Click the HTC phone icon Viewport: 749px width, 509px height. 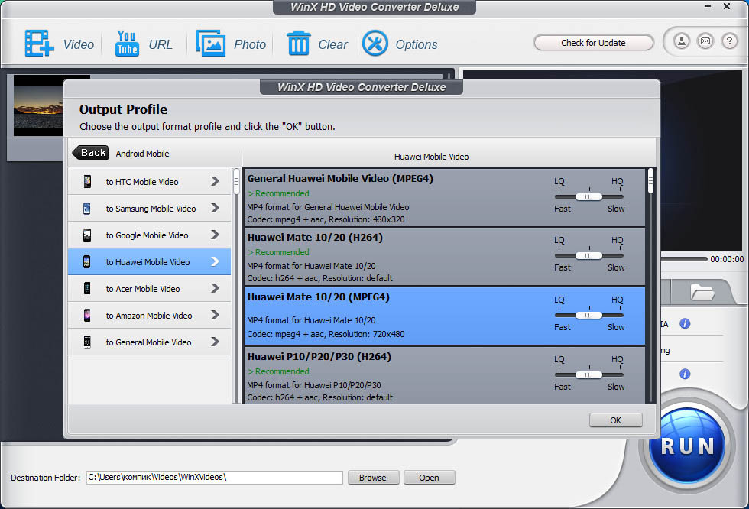pyautogui.click(x=87, y=181)
